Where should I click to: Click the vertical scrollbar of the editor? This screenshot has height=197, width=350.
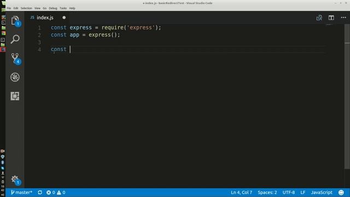pyautogui.click(x=347, y=97)
